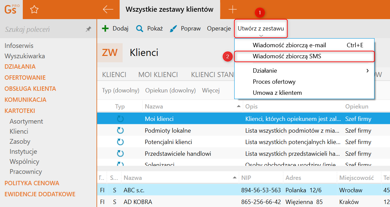Click the Pokaż magnifier icon
The width and height of the screenshot is (390, 207).
[x=139, y=28]
